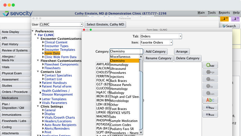Open the Tab Orders dropdown

180,36
